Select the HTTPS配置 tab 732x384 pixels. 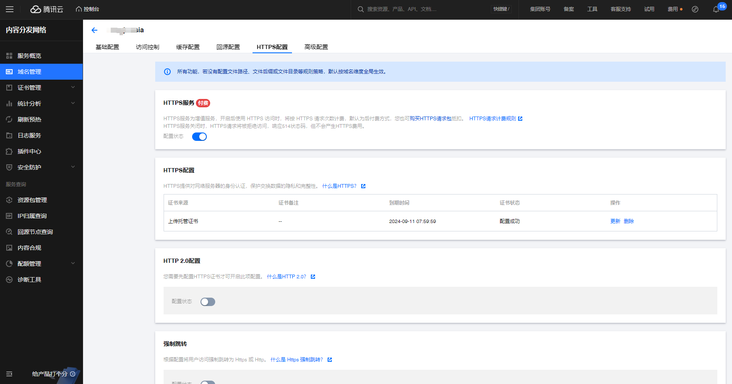272,47
